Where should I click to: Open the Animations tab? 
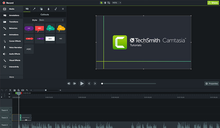(x=12, y=35)
